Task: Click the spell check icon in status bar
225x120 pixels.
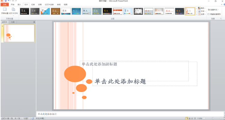Action: [x=33, y=118]
